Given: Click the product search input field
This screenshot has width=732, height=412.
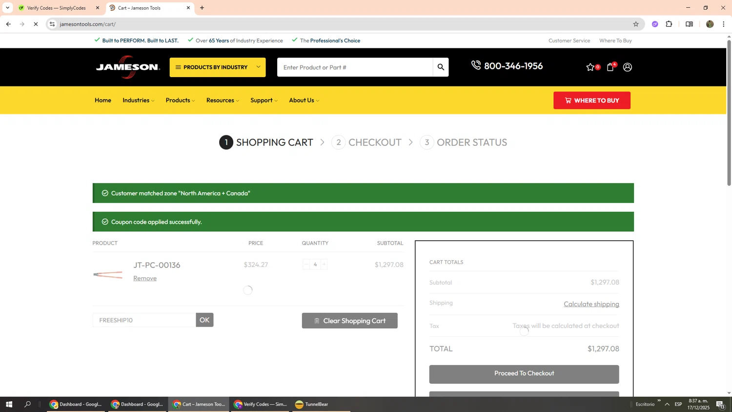Looking at the screenshot, I should (x=355, y=67).
